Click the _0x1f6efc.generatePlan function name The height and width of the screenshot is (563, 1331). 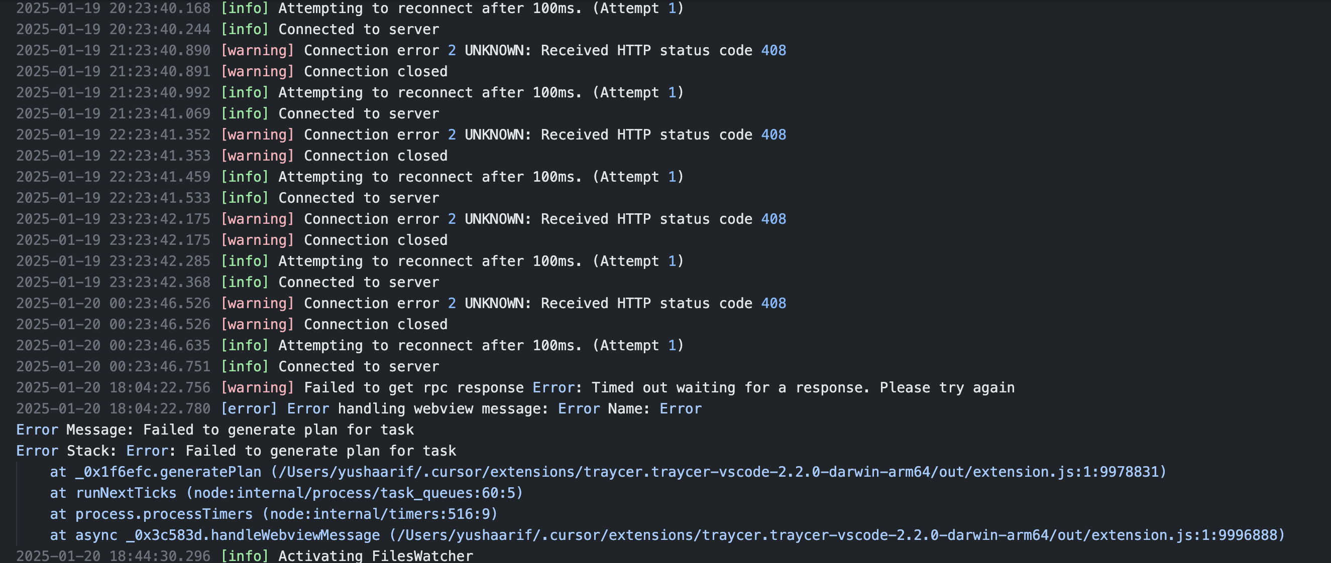168,472
